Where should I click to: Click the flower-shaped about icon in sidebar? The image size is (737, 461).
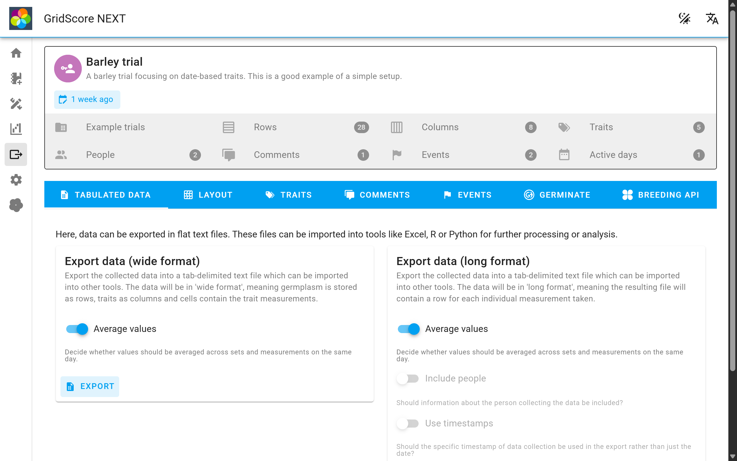(16, 205)
